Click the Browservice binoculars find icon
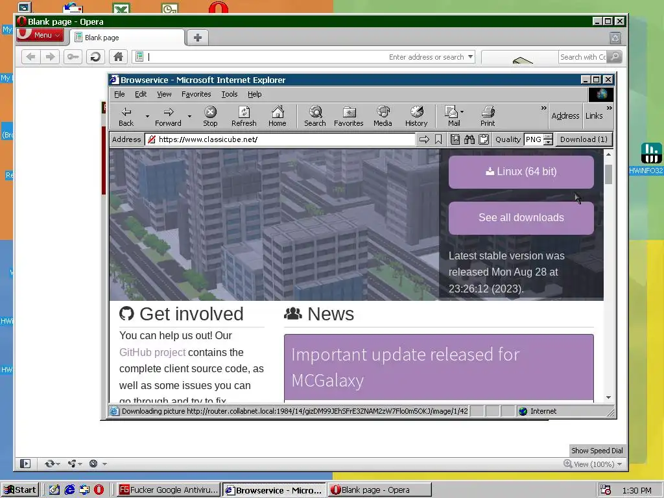664x498 pixels. [x=469, y=139]
